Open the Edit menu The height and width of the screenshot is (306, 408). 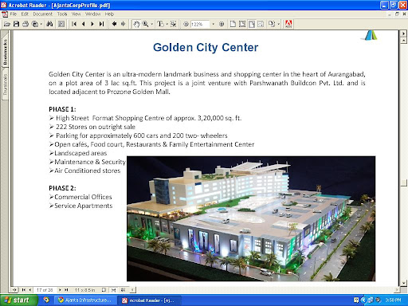click(25, 14)
